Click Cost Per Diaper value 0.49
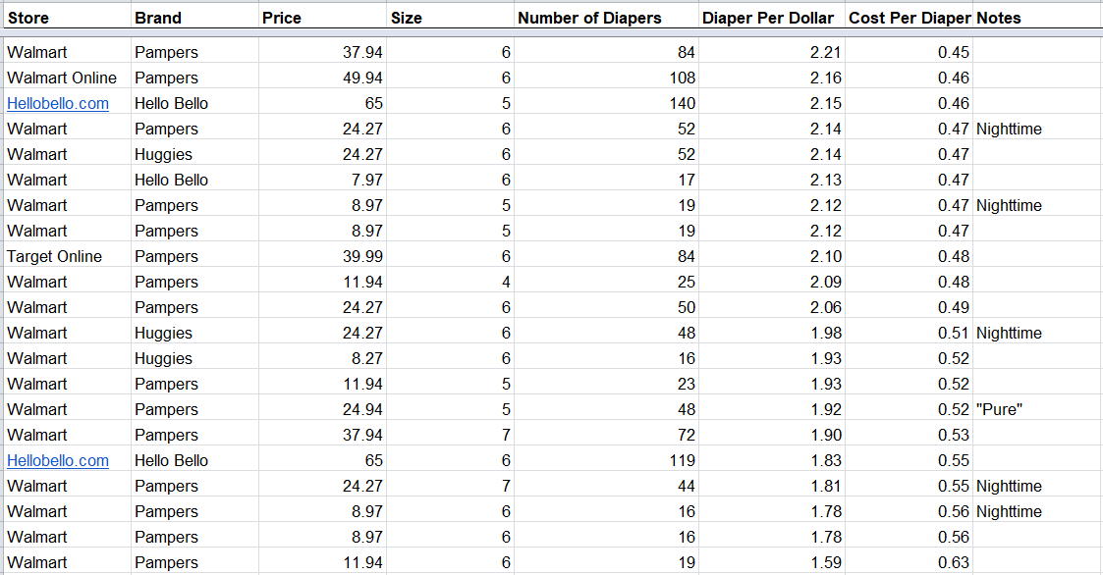1103x575 pixels. coord(954,307)
